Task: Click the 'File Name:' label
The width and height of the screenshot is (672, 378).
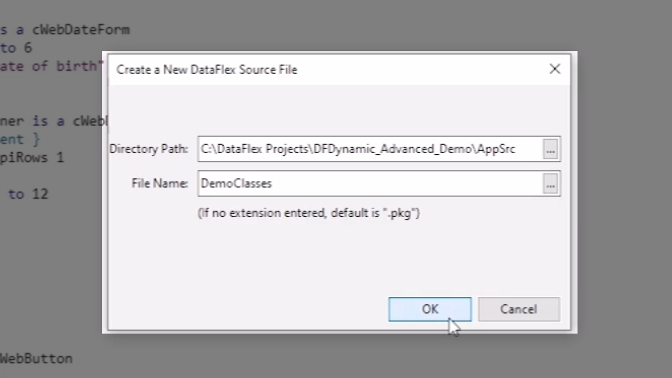Action: (x=160, y=183)
